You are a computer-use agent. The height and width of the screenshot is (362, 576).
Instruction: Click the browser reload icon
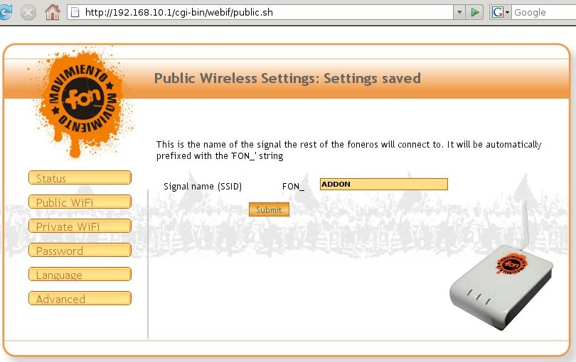[x=5, y=12]
